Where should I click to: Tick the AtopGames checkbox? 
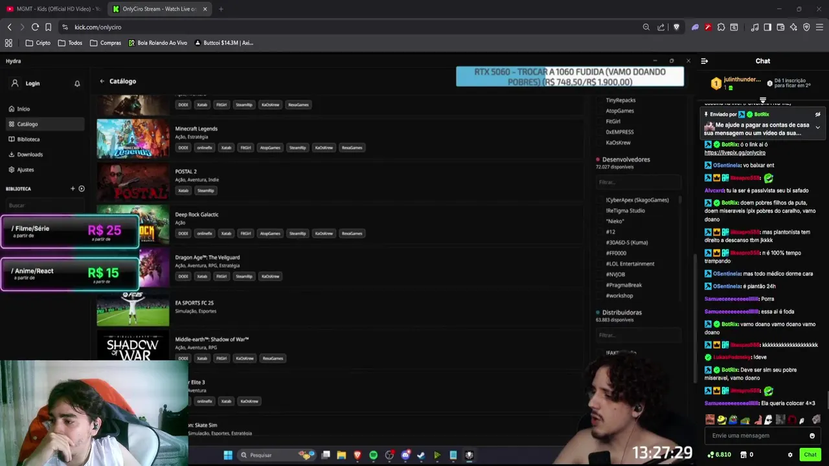tap(600, 111)
